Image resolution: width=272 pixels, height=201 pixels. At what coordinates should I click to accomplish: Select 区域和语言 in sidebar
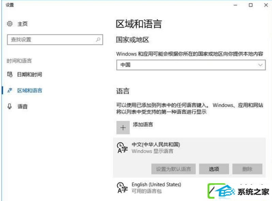(x=30, y=90)
